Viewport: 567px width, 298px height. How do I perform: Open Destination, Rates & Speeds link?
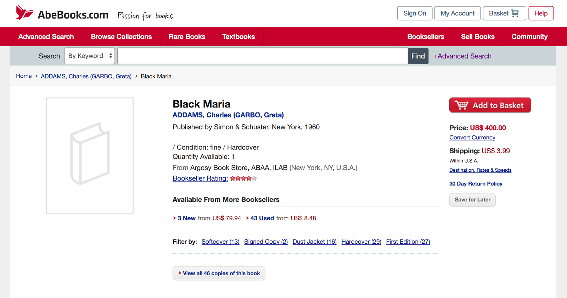(x=480, y=170)
